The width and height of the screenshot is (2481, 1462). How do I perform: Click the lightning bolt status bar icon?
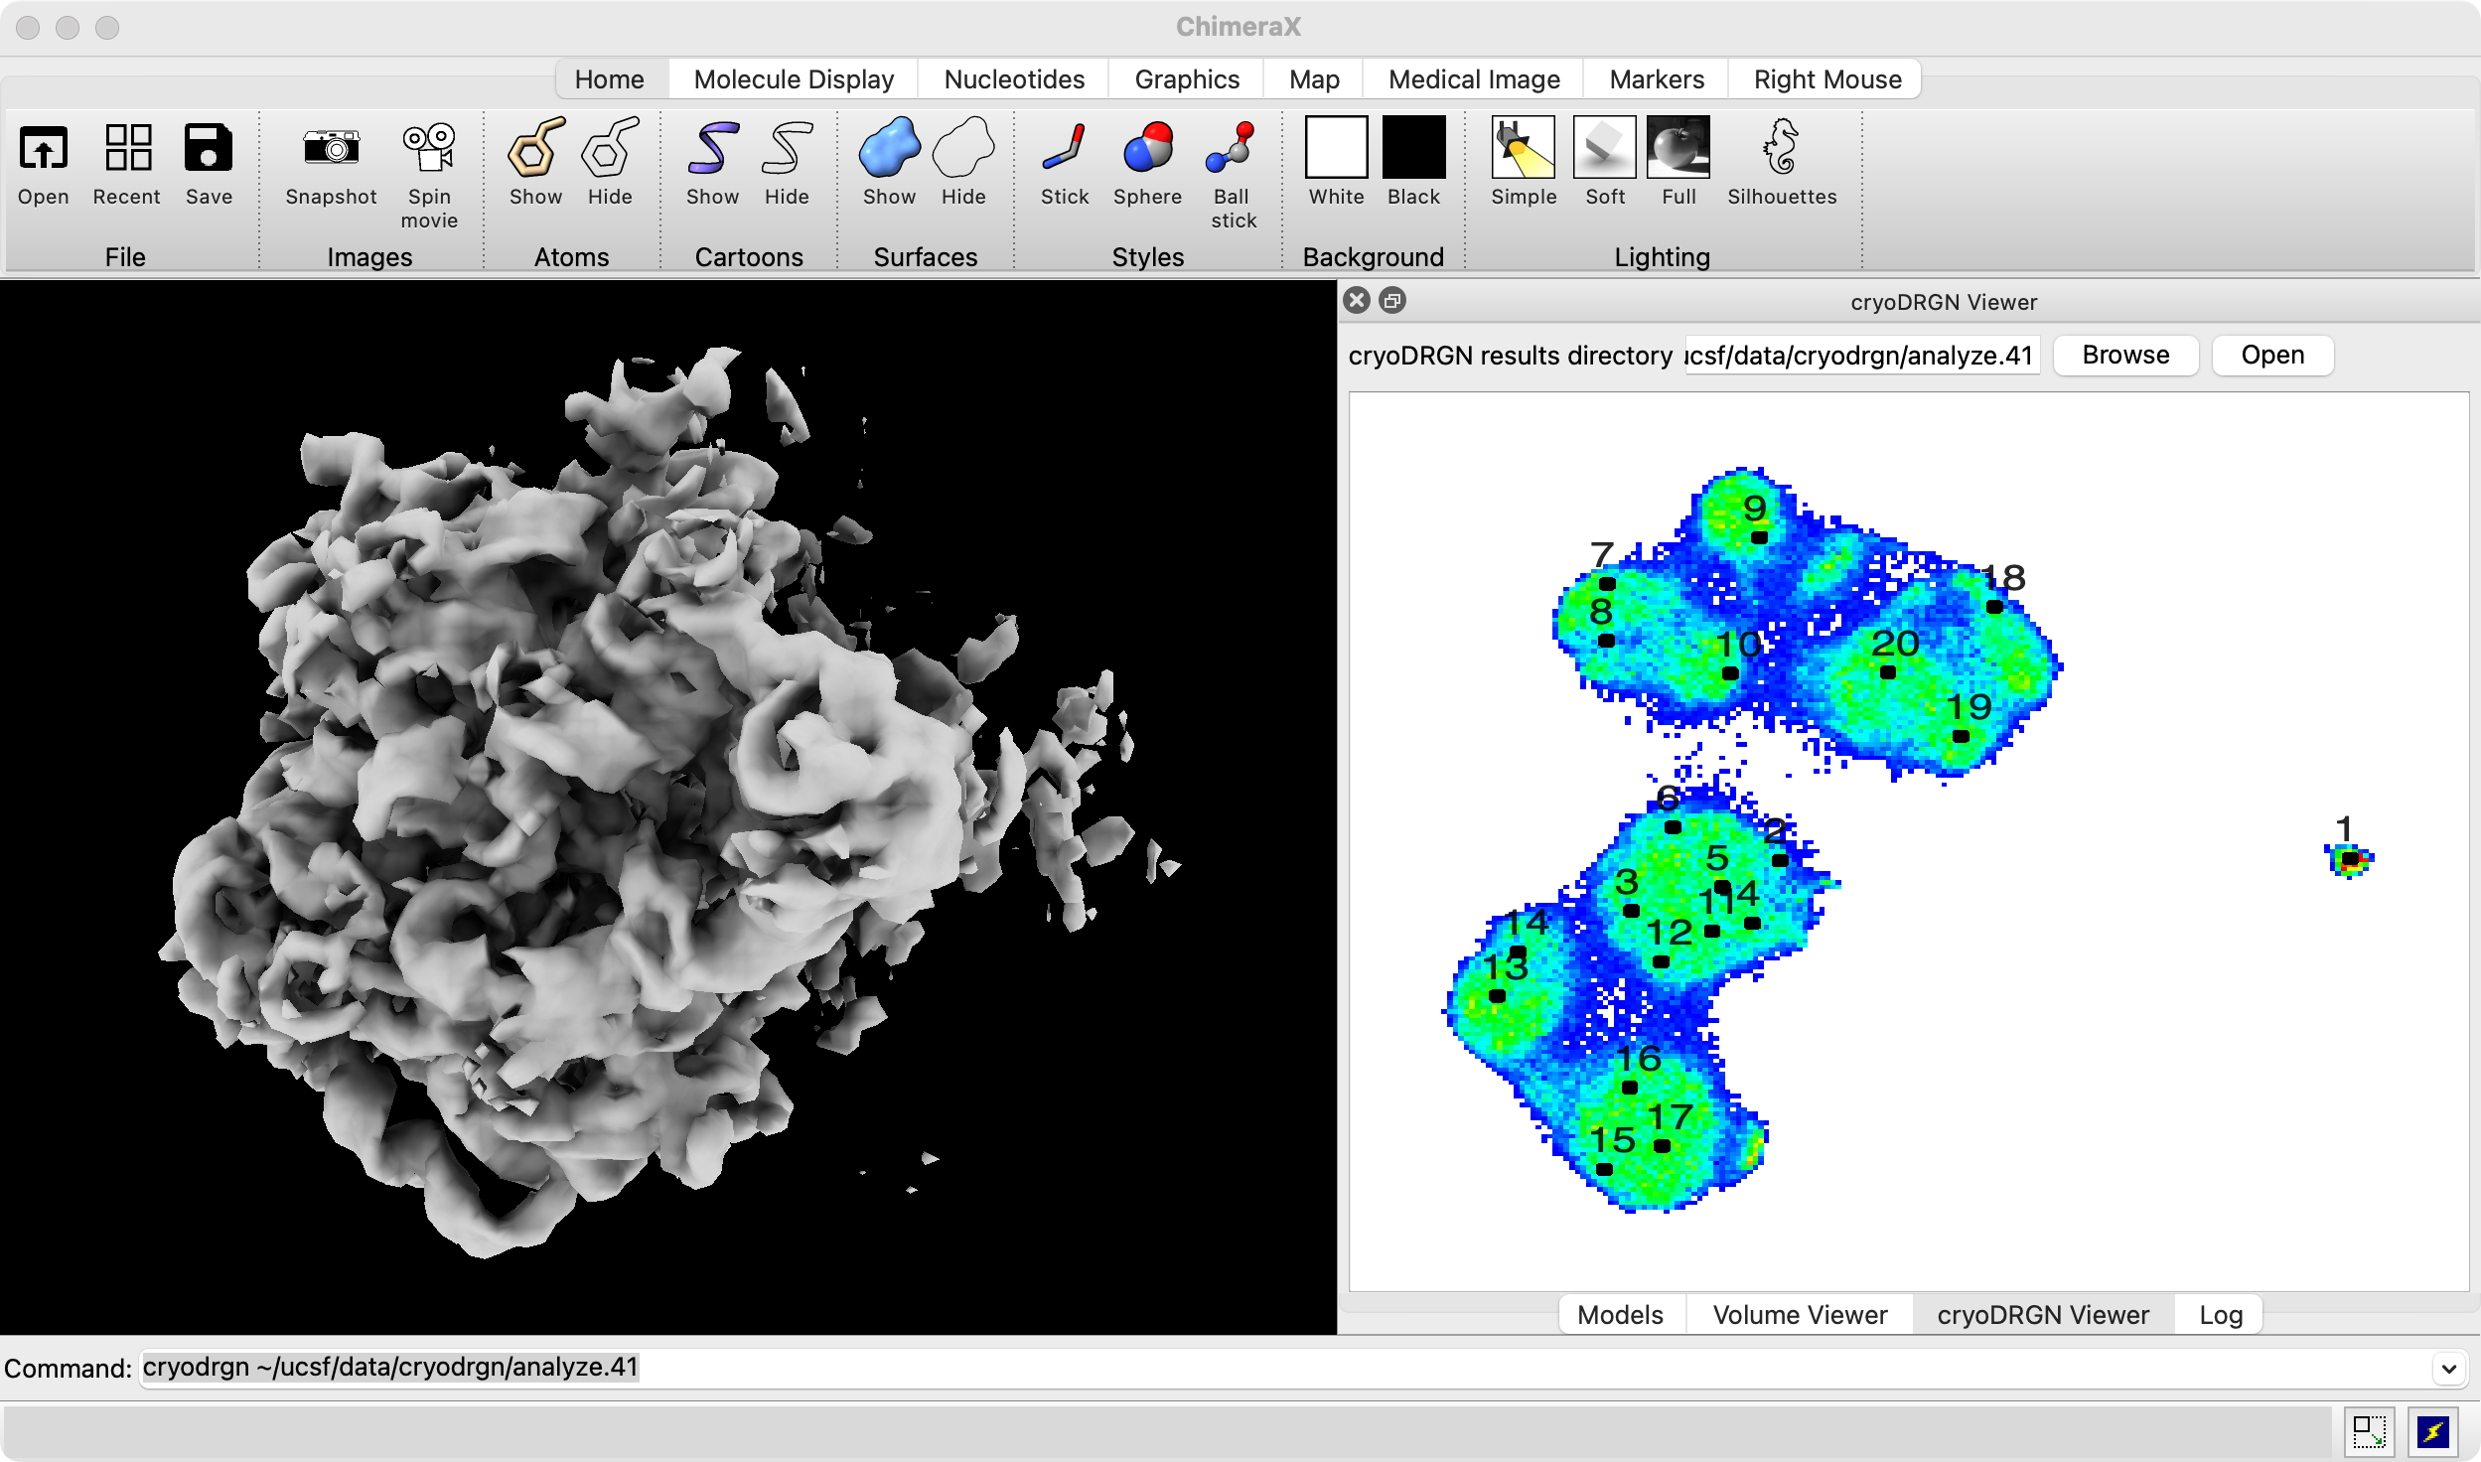(2432, 1431)
